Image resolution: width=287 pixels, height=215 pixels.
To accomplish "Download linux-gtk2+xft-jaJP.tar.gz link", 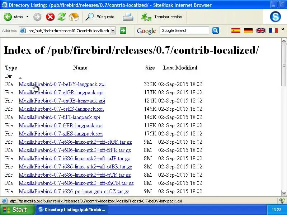I will point(74,158).
